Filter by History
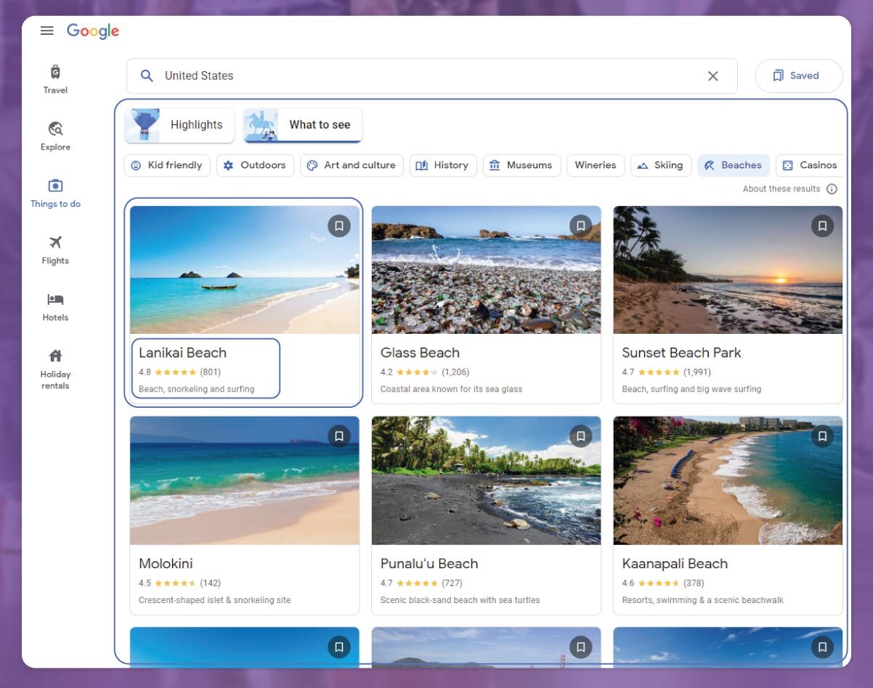This screenshot has width=873, height=688. click(443, 165)
